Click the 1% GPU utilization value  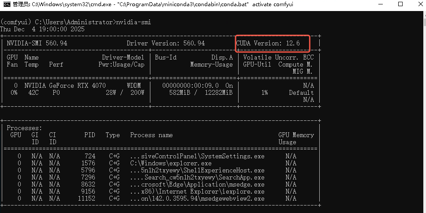[x=265, y=93]
